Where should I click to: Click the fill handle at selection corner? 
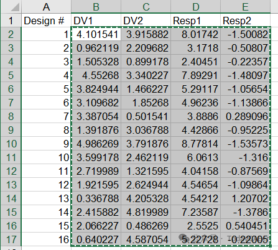(270, 246)
